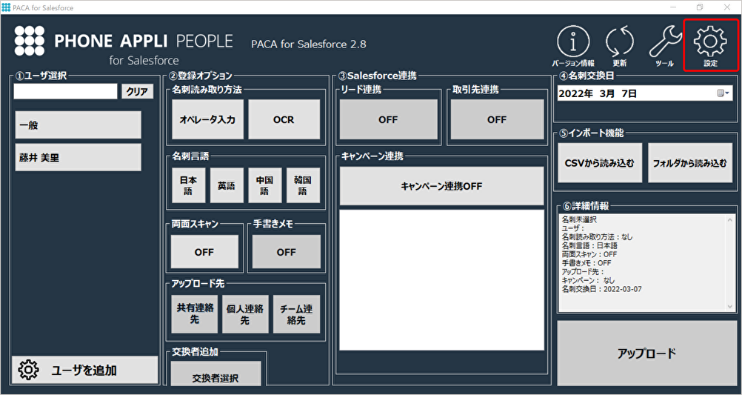Click the PACA title bar app icon
The height and width of the screenshot is (395, 742).
coord(6,7)
